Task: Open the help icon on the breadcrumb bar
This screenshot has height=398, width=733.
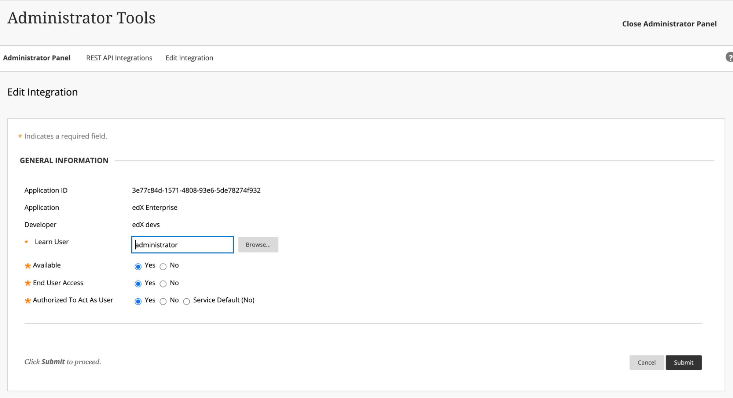Action: [729, 57]
